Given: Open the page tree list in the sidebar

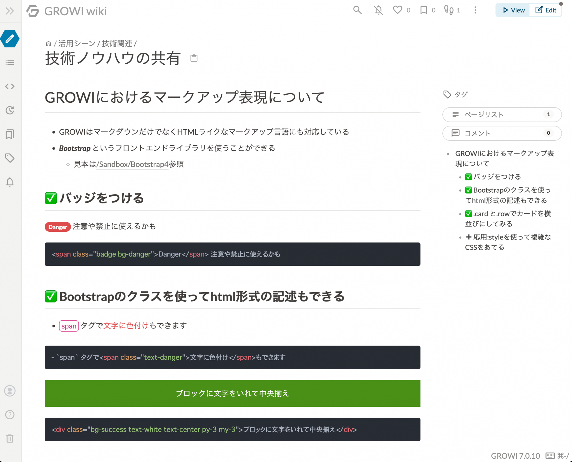Looking at the screenshot, I should click(x=10, y=63).
